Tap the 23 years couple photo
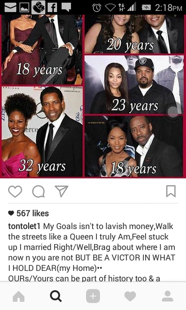The image size is (186, 310). (134, 84)
